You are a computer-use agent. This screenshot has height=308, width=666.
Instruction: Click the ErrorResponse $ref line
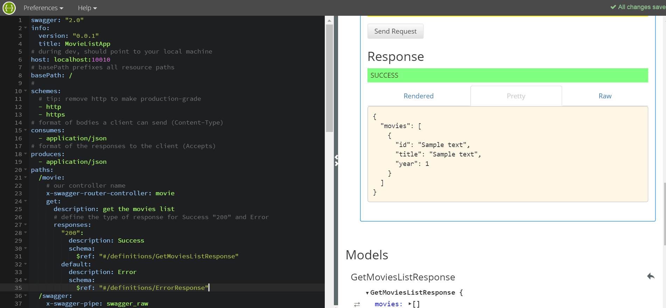[142, 288]
